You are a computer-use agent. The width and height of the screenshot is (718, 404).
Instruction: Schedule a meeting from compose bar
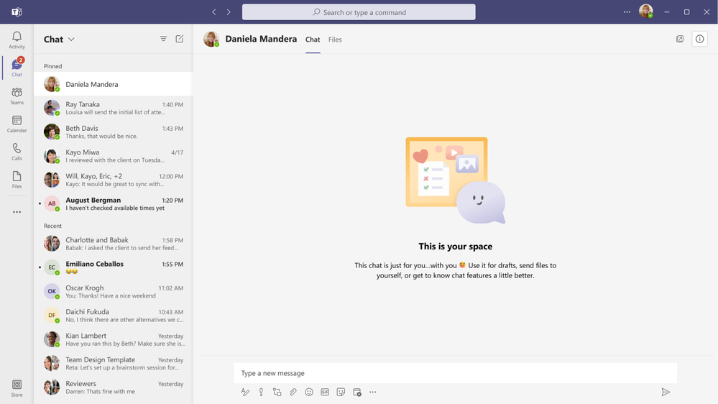pyautogui.click(x=357, y=392)
